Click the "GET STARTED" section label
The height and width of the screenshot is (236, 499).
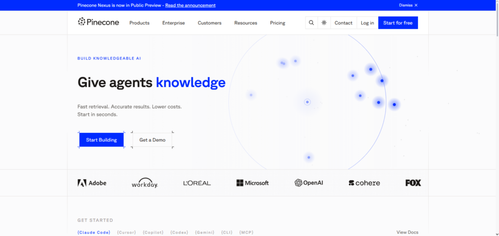coord(95,220)
